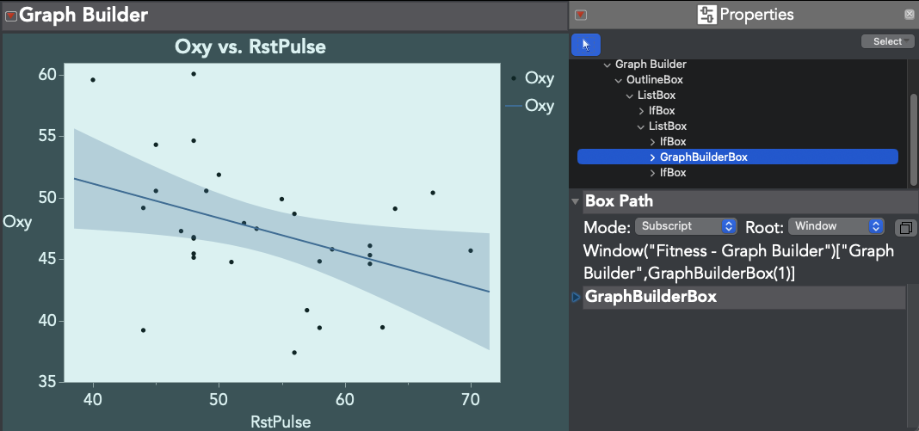Collapse the Box Path section triangle
This screenshot has height=431, width=919.
[x=575, y=201]
